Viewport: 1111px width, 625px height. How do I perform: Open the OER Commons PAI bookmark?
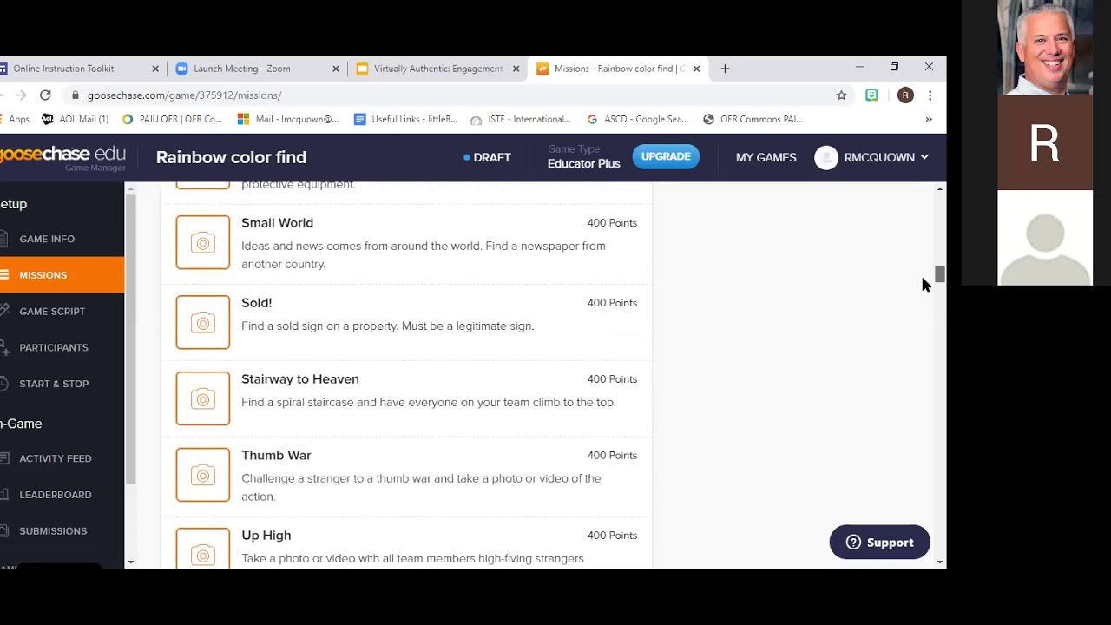pos(753,119)
